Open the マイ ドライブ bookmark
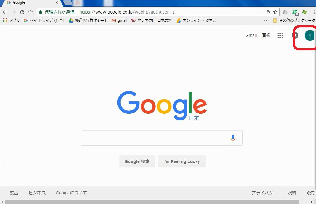 [x=45, y=20]
